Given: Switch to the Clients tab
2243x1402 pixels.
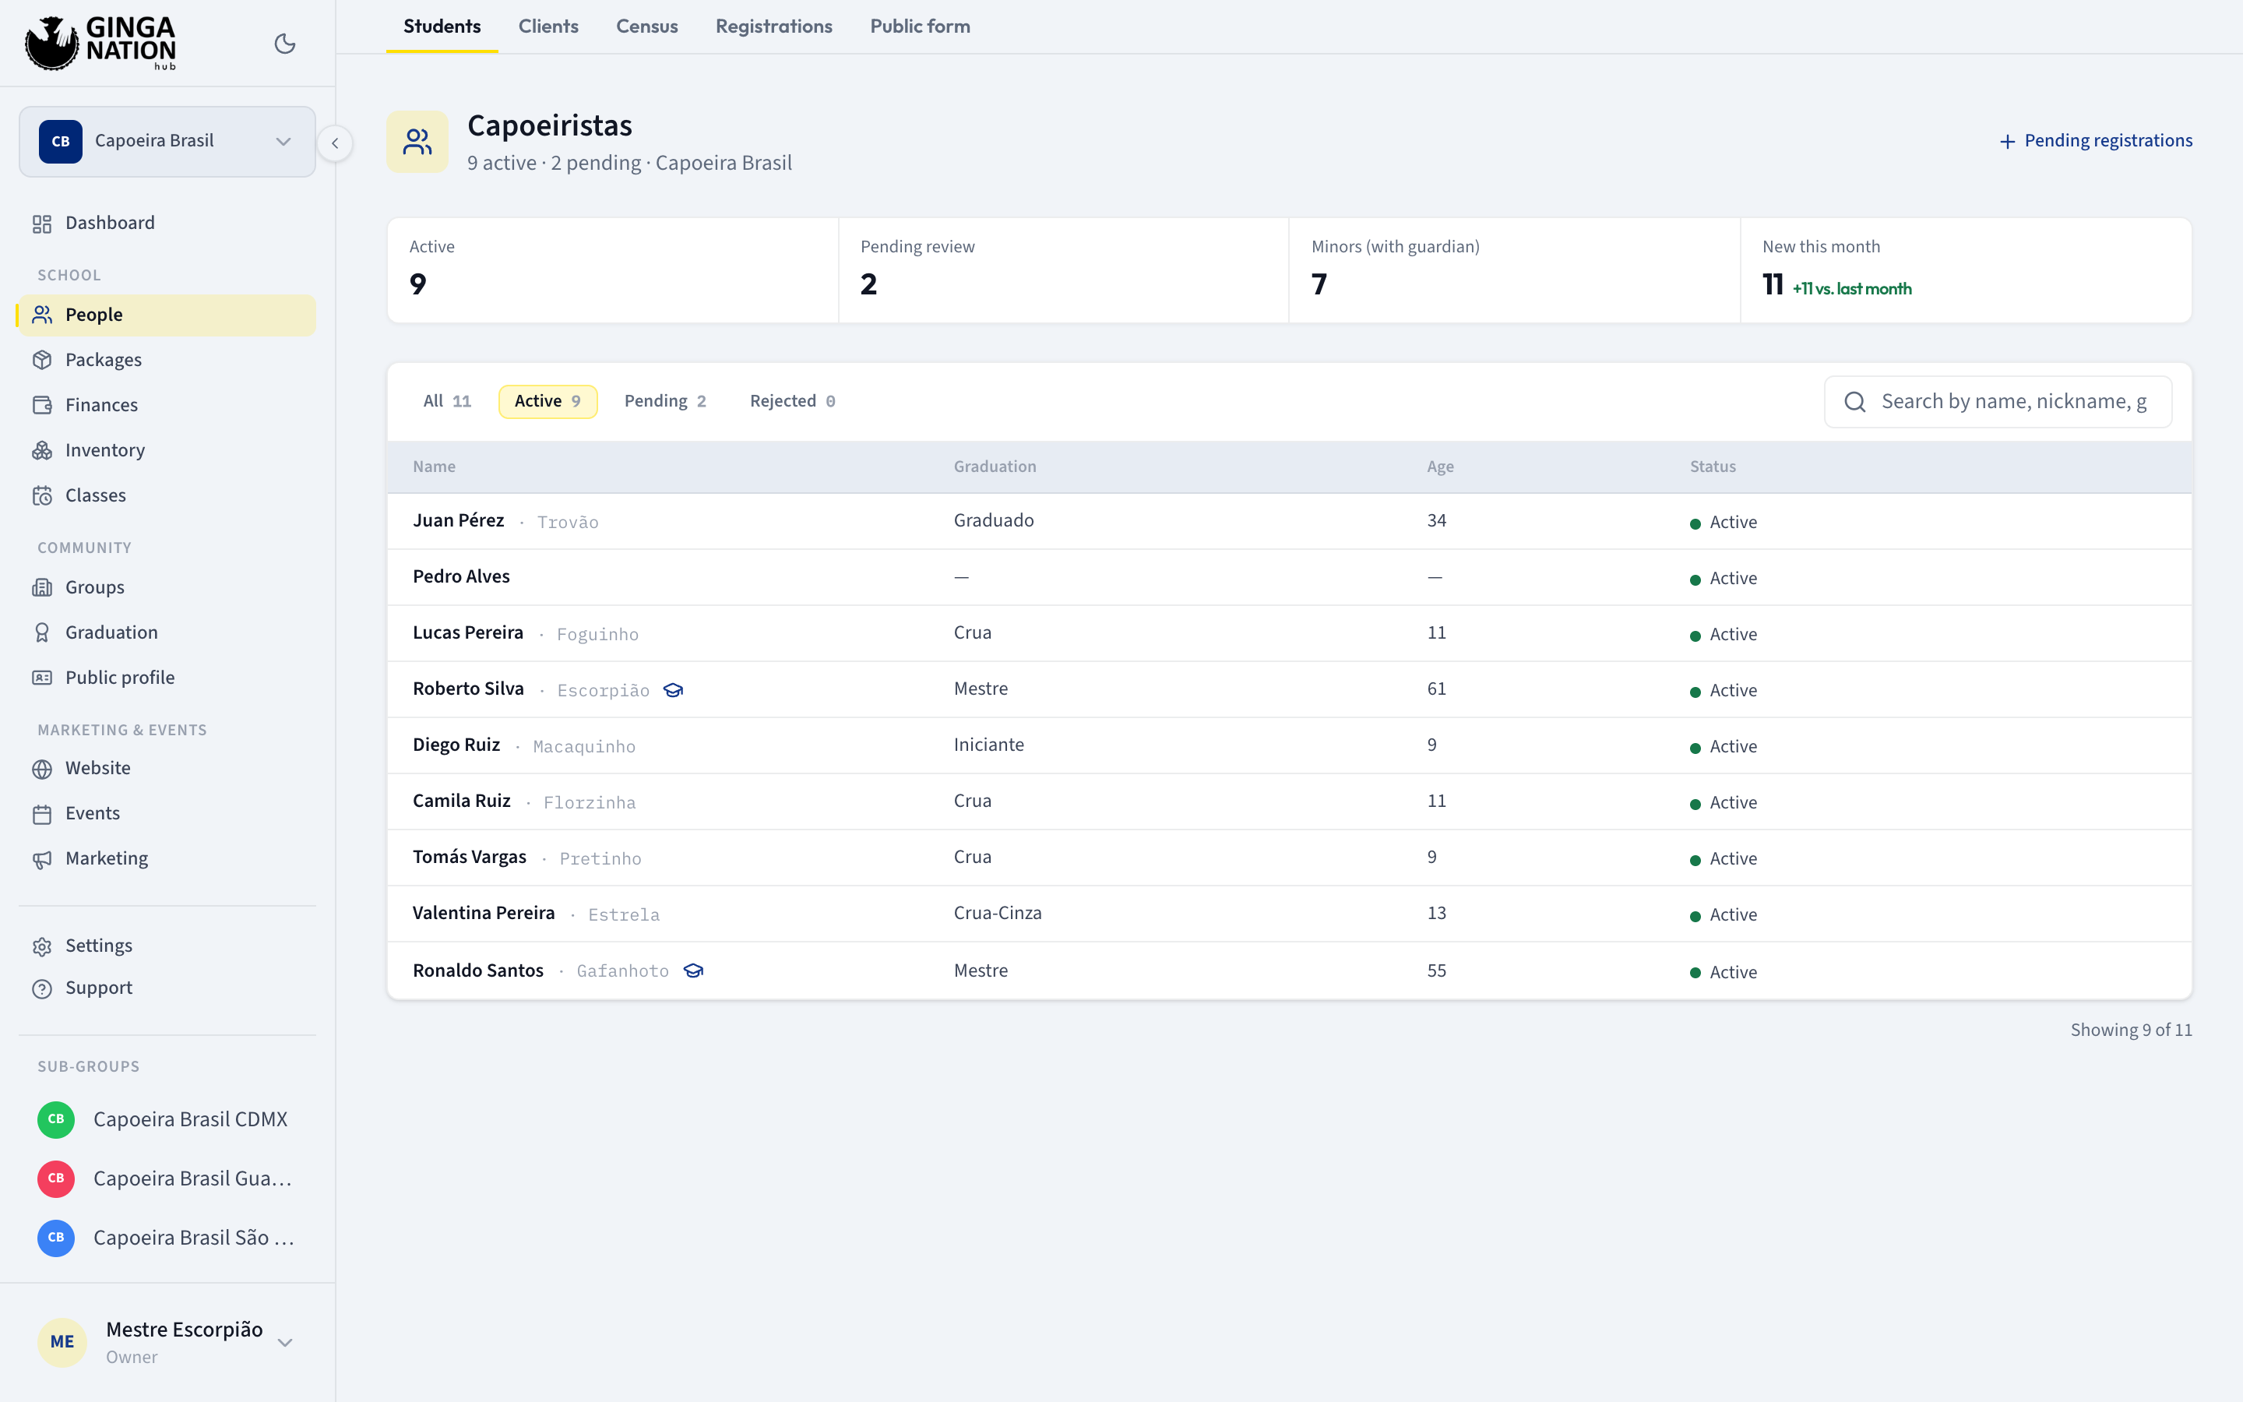Looking at the screenshot, I should point(548,26).
